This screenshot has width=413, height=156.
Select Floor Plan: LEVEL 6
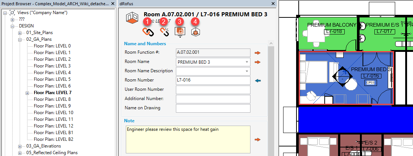pos(52,86)
